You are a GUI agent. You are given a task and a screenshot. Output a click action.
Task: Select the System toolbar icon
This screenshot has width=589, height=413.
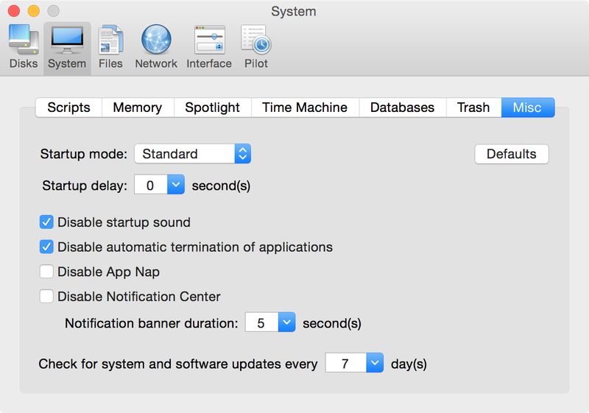click(x=67, y=46)
